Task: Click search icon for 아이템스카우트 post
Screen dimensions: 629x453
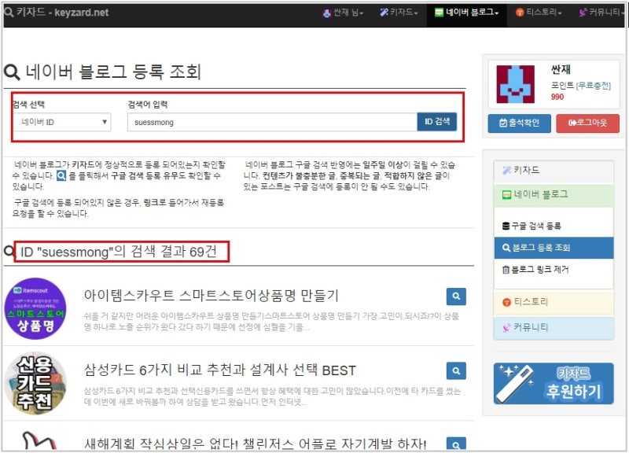Action: point(456,296)
